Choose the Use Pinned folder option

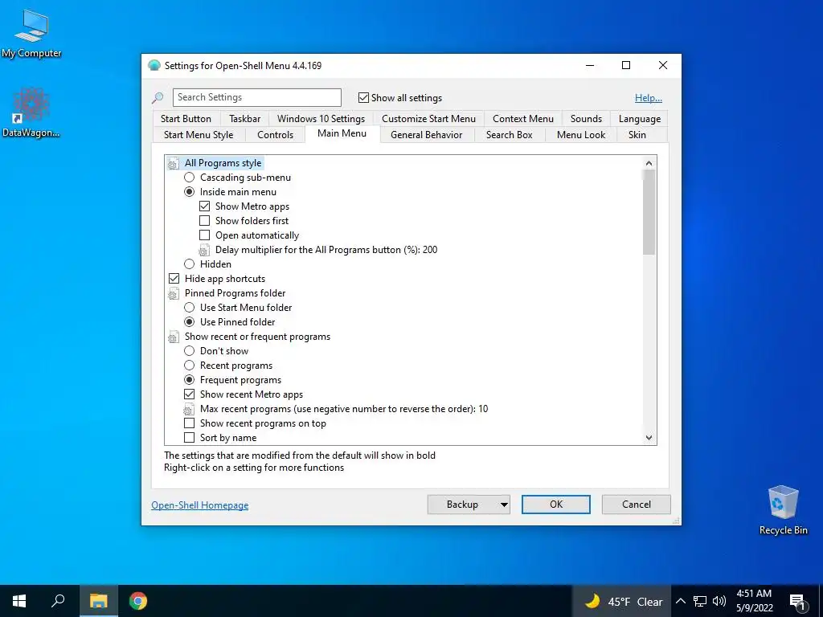click(x=190, y=322)
